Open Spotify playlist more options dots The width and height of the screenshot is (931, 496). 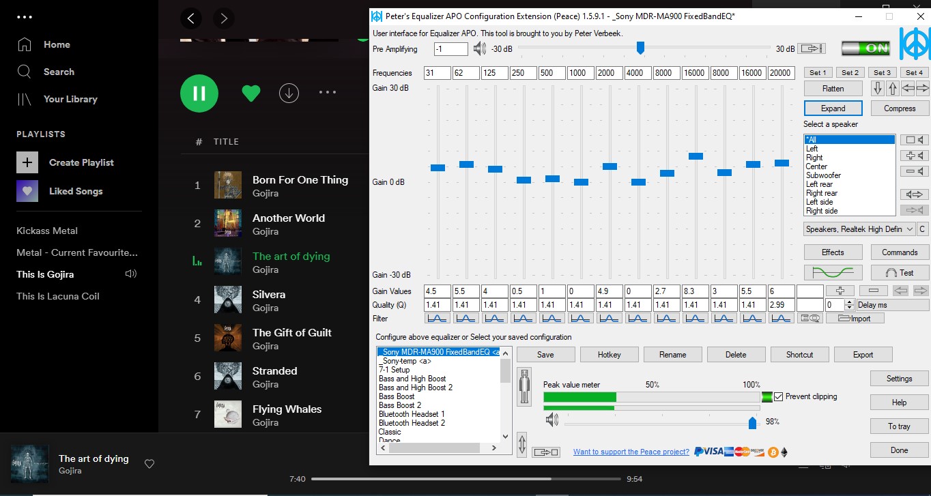[328, 93]
